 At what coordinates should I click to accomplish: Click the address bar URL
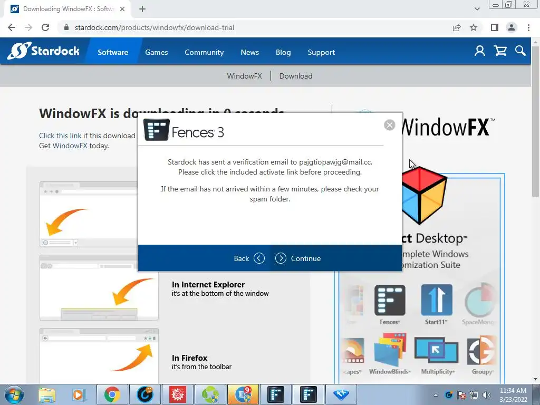(155, 27)
